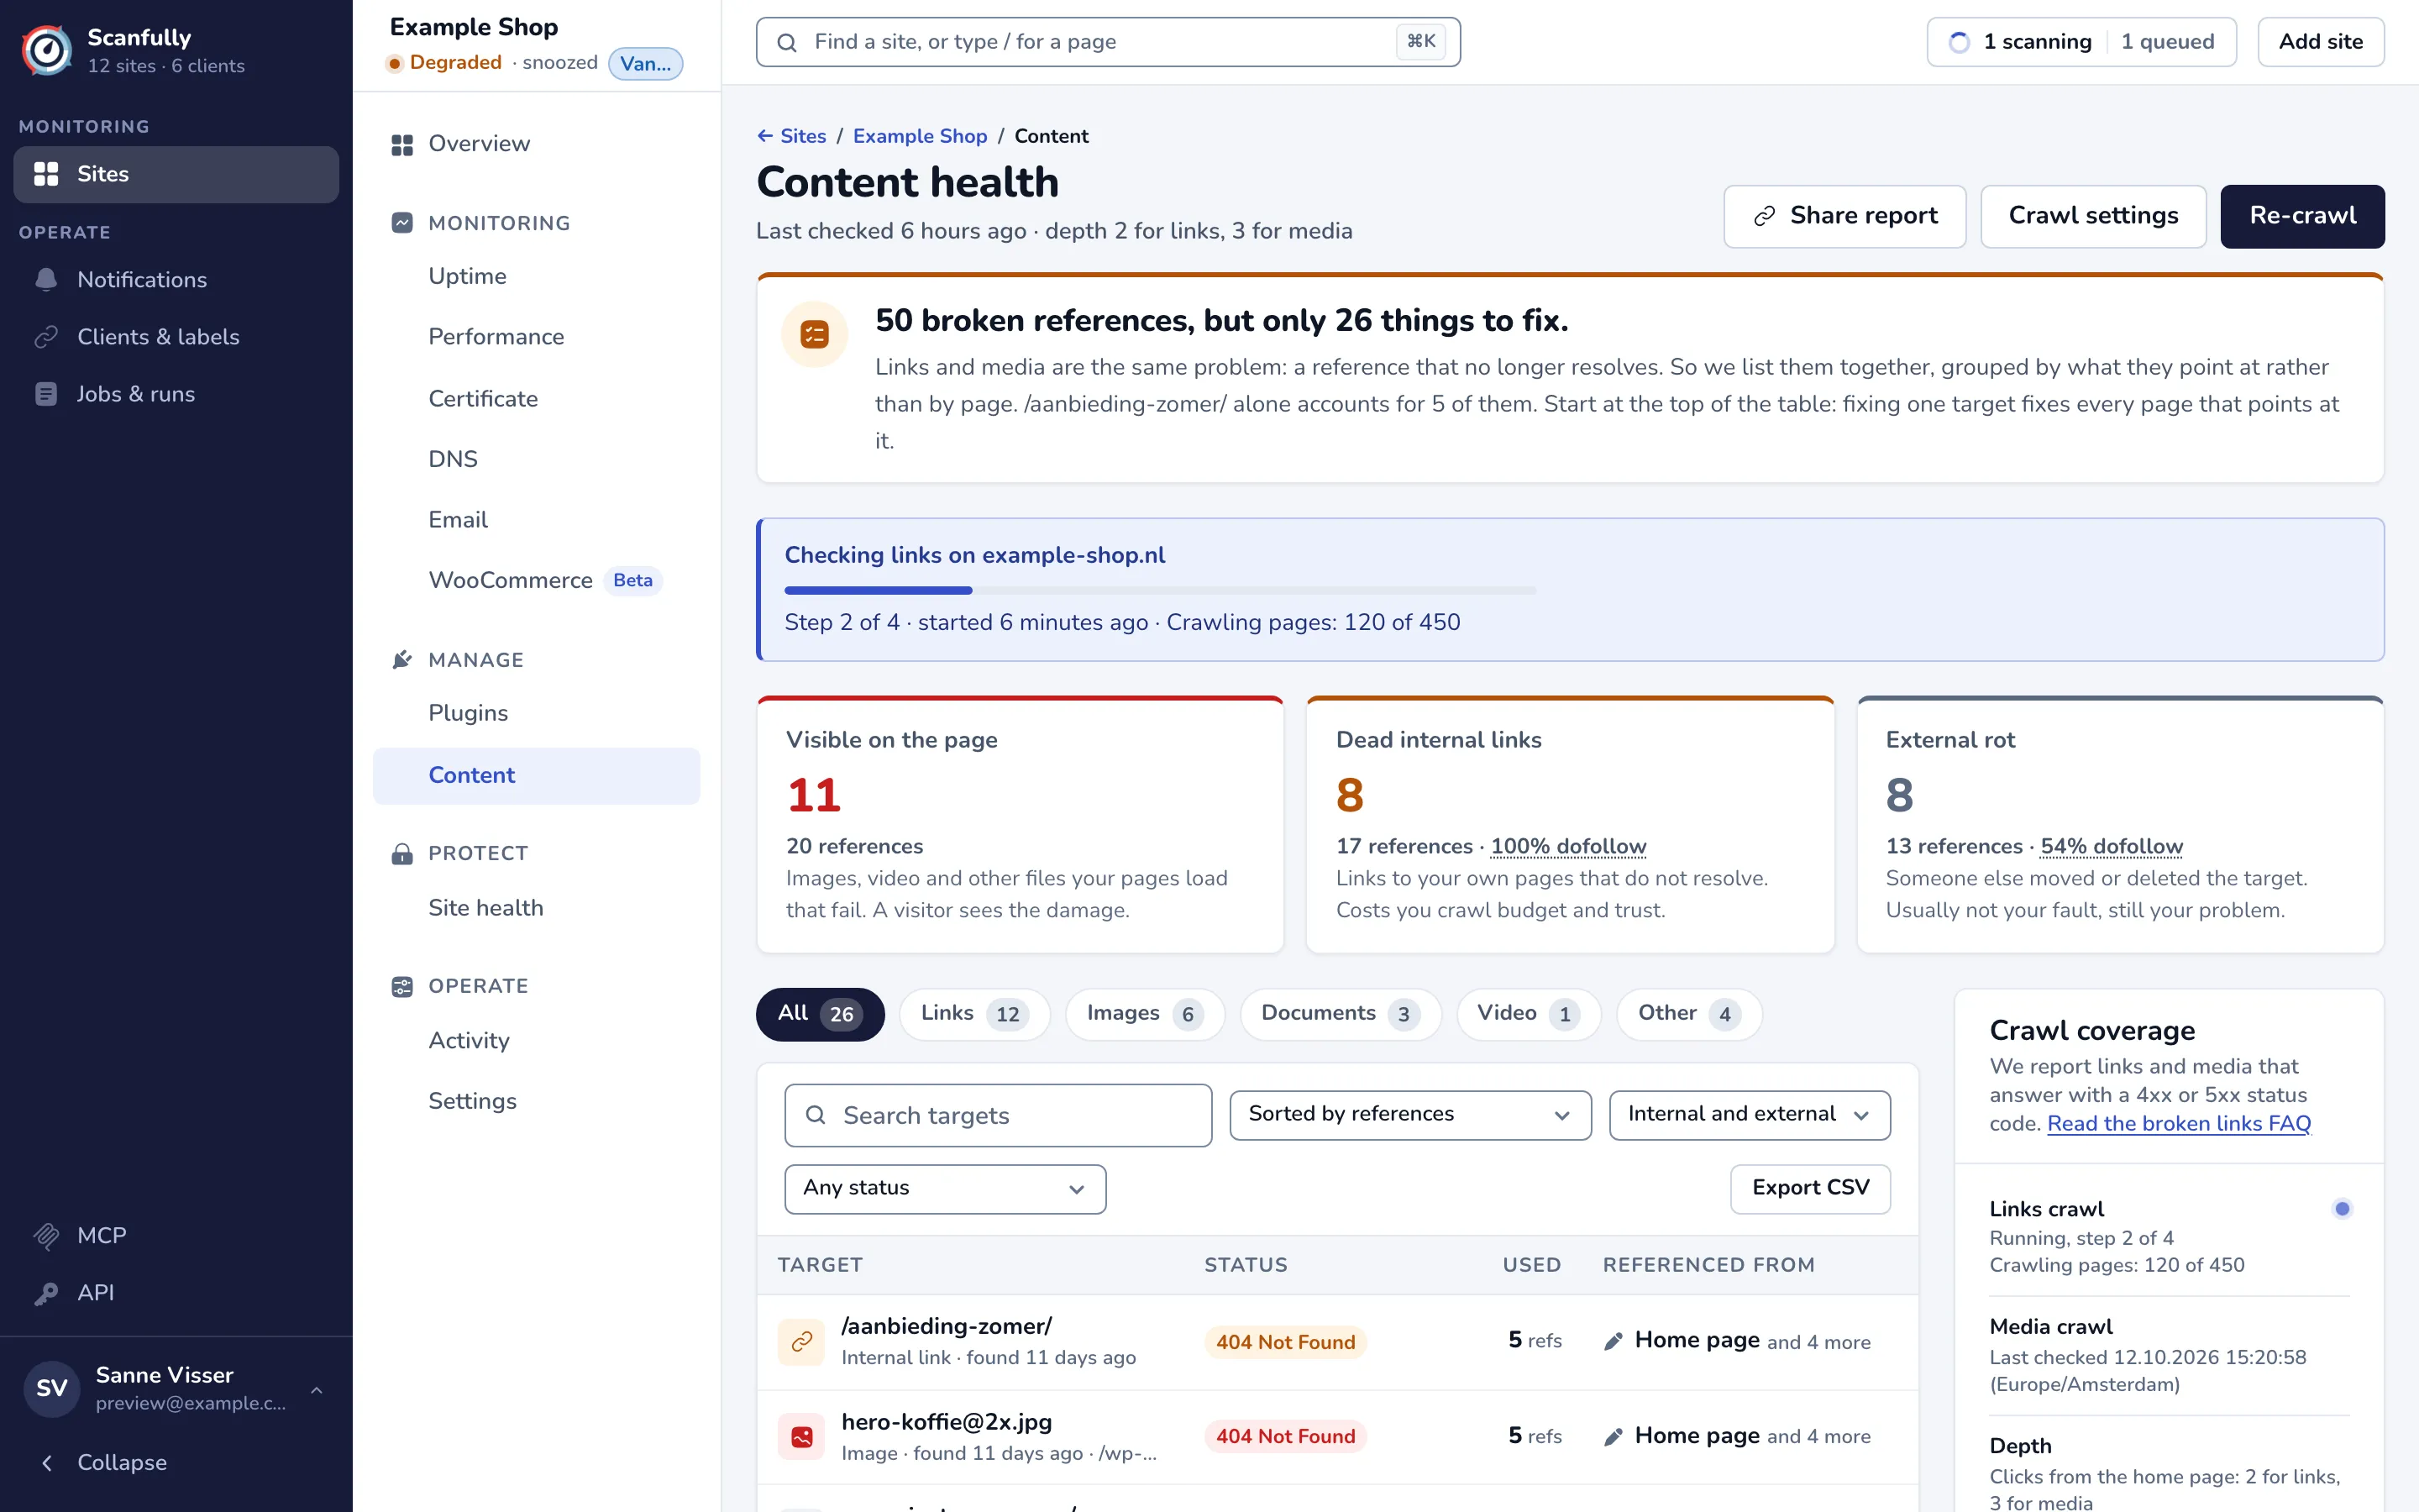Screen dimensions: 2419x1512
Task: Focus the Search targets field
Action: 998,1115
